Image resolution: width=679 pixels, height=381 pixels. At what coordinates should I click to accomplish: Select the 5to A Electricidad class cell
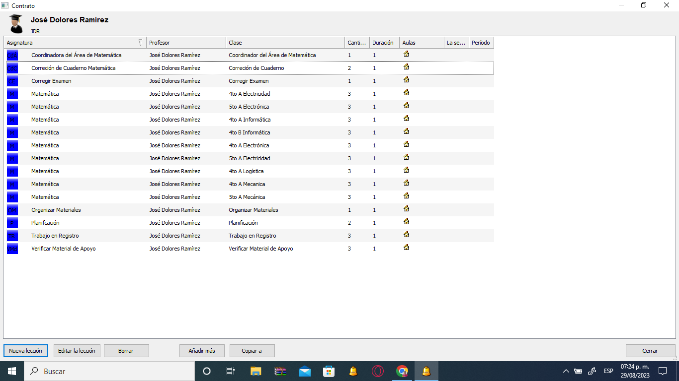point(250,158)
